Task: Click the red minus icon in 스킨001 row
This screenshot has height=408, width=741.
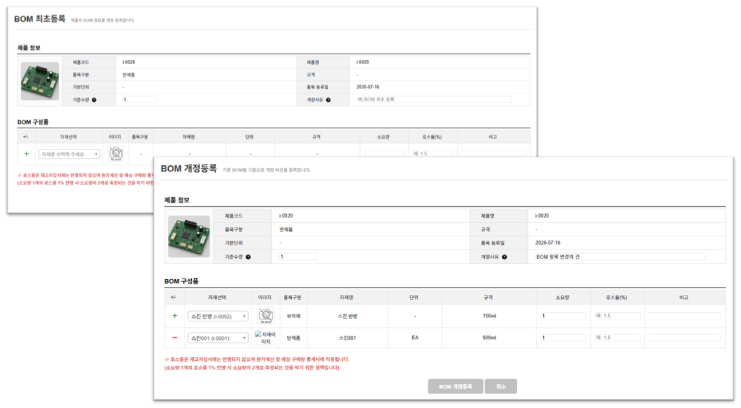Action: [x=175, y=338]
